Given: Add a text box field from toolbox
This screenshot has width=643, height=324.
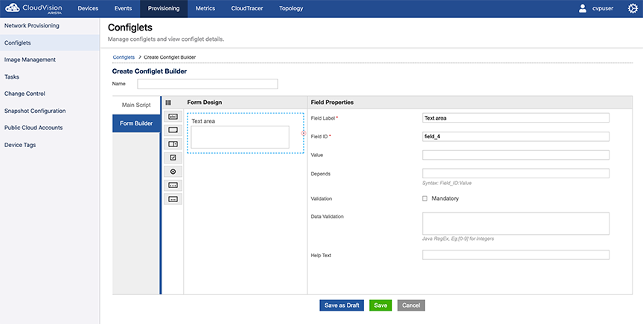Looking at the screenshot, I should coord(173,117).
